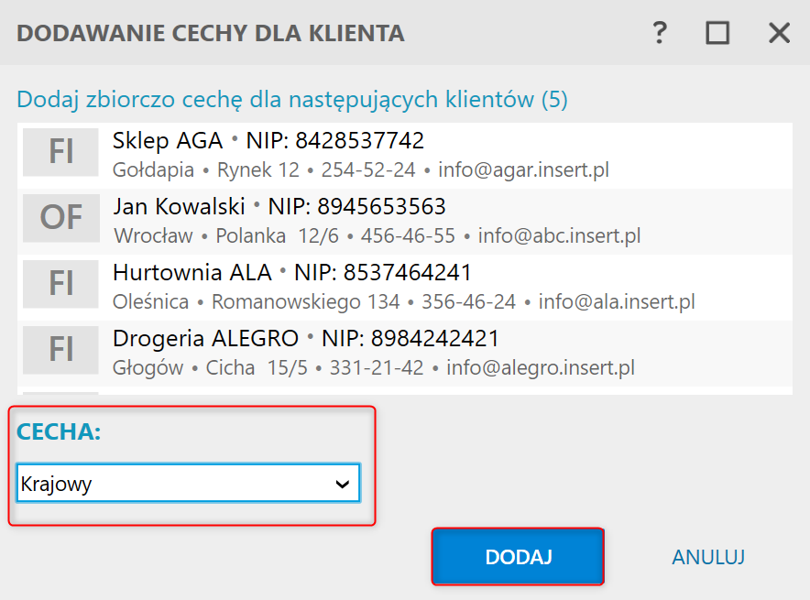The image size is (810, 600).
Task: Click the FI badge beside Hurtownia ALA
Action: 60,283
